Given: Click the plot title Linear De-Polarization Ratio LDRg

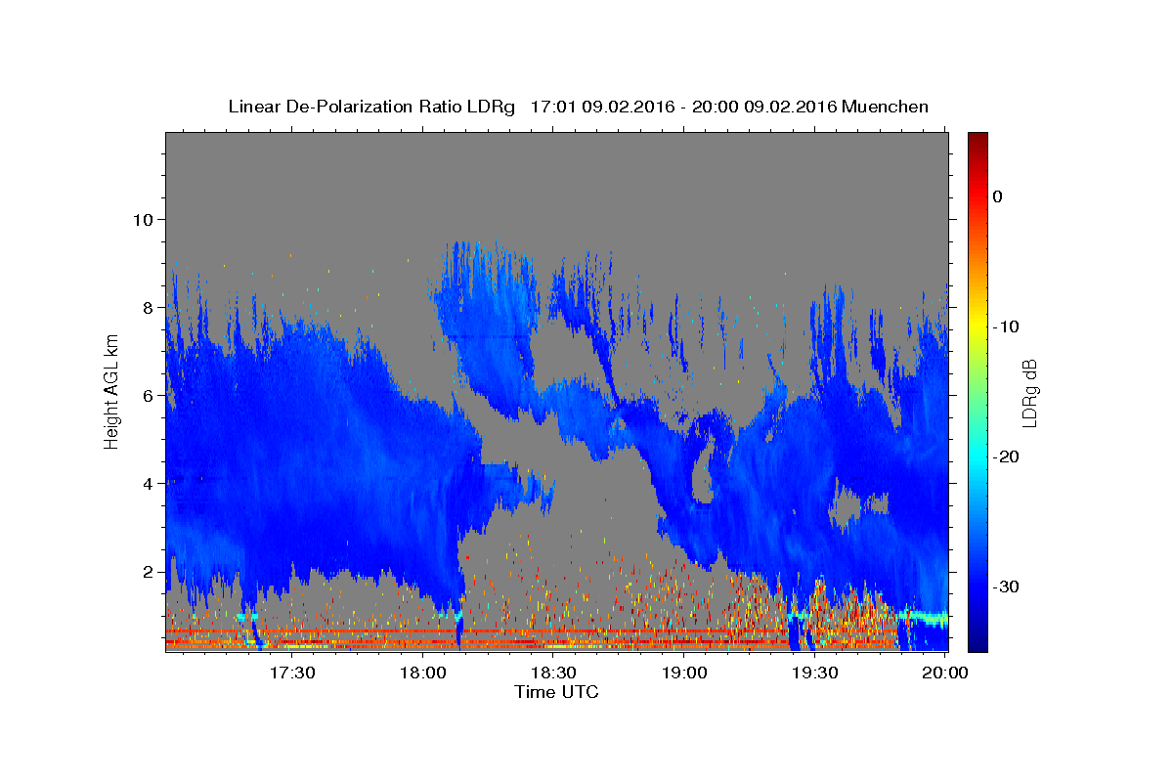Looking at the screenshot, I should (x=371, y=107).
